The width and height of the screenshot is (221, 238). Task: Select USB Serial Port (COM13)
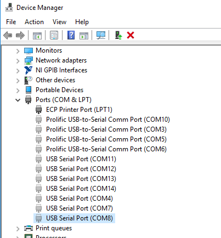tap(81, 179)
